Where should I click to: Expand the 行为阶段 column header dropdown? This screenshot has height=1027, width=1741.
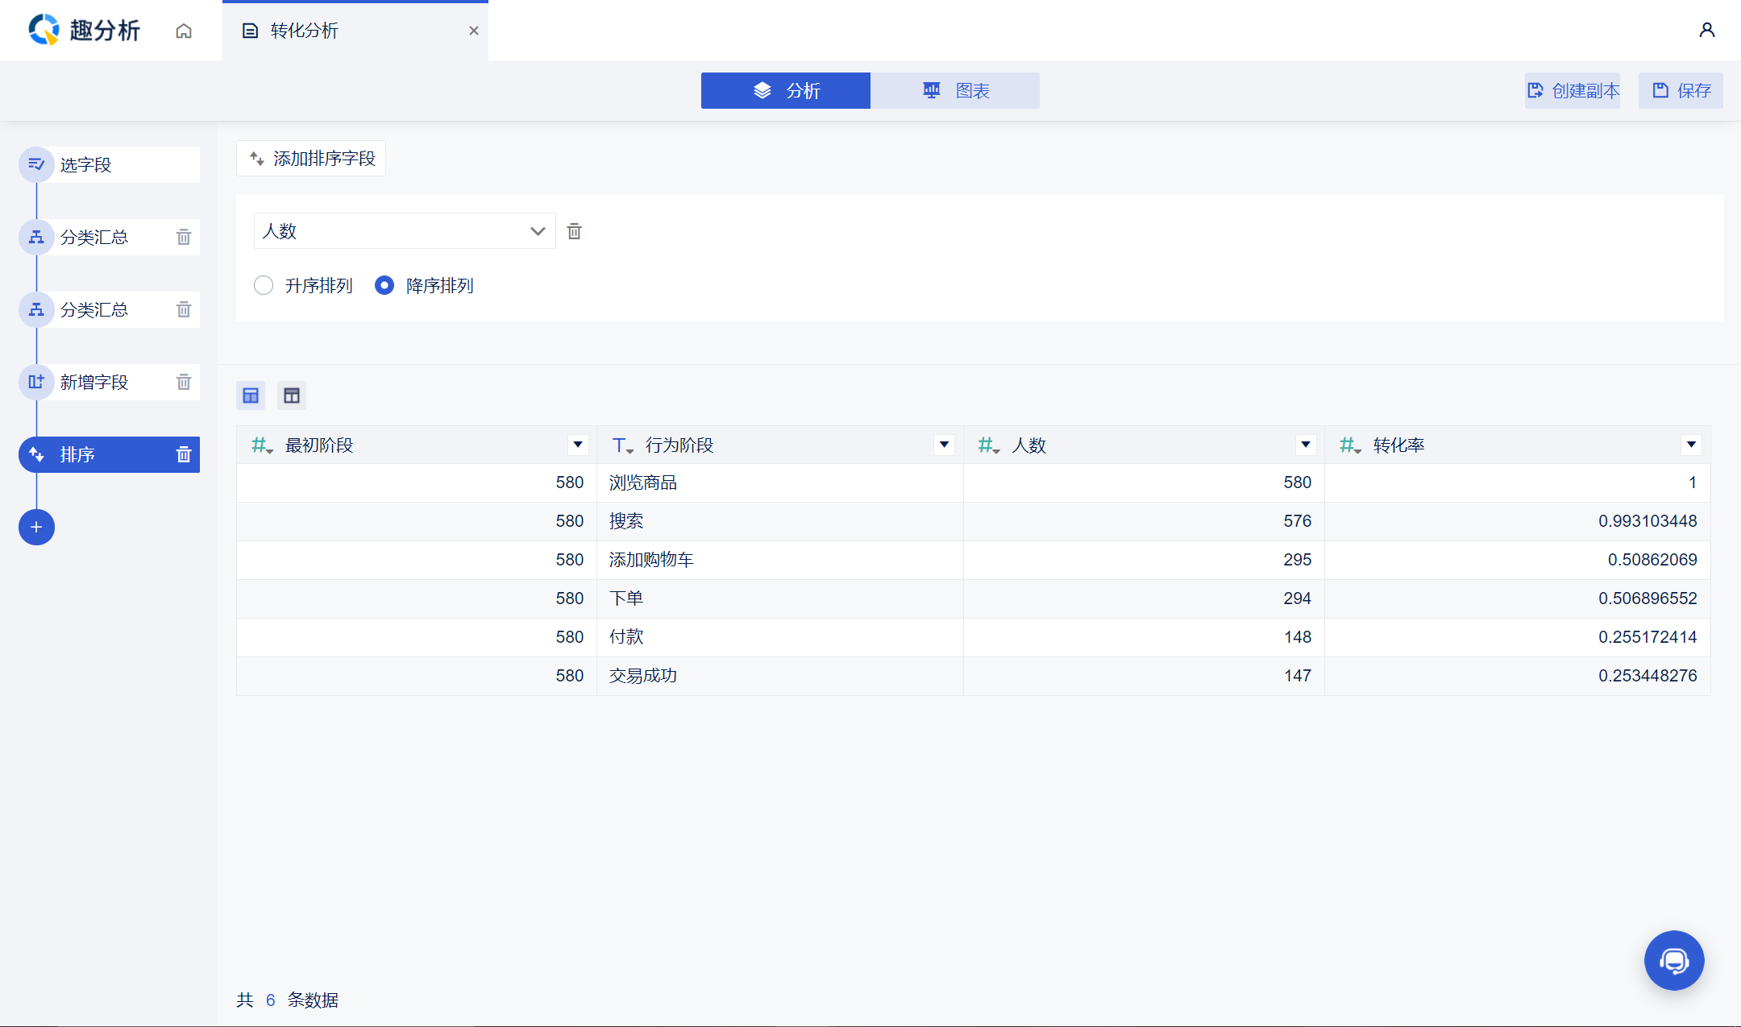pyautogui.click(x=944, y=445)
